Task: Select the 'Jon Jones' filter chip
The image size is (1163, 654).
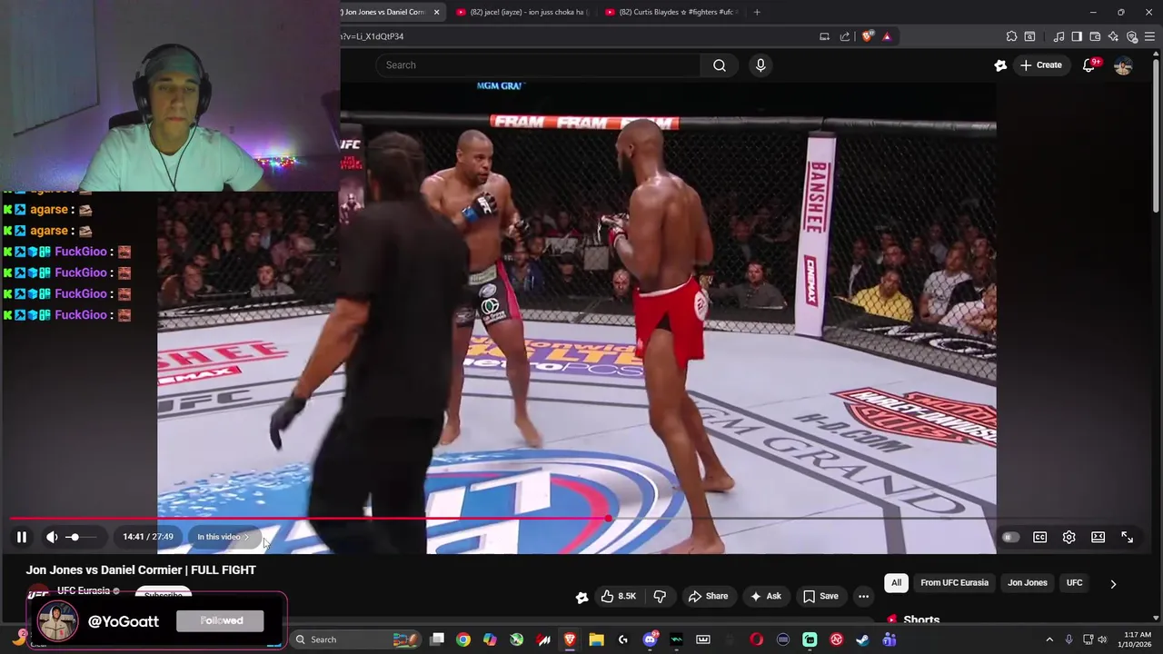Action: pyautogui.click(x=1028, y=583)
